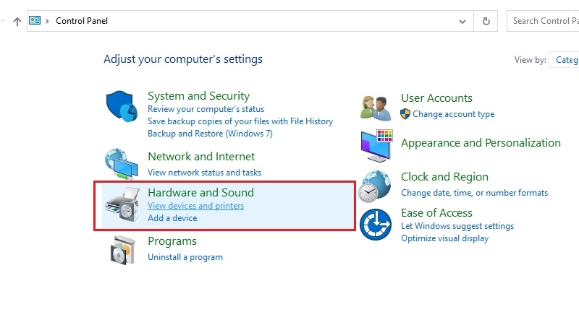
Task: Click the Clock and Region globe icon
Action: click(x=376, y=185)
